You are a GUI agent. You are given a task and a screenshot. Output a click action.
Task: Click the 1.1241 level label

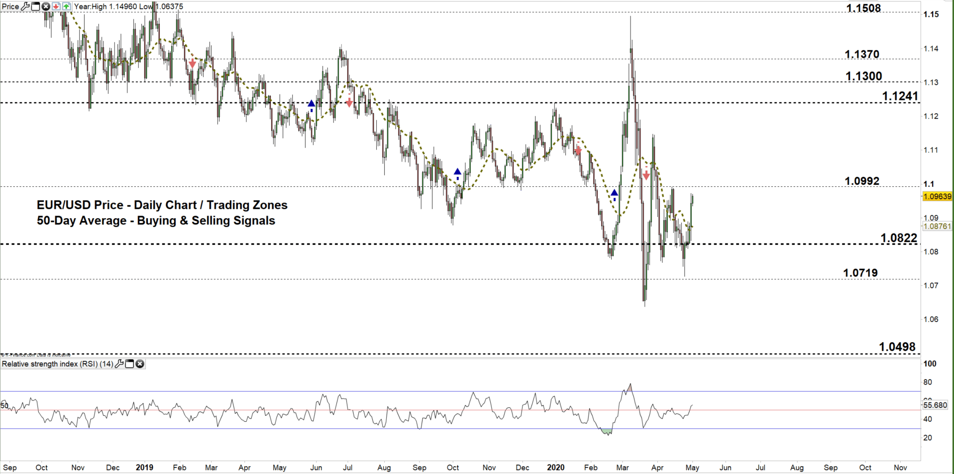coord(900,96)
